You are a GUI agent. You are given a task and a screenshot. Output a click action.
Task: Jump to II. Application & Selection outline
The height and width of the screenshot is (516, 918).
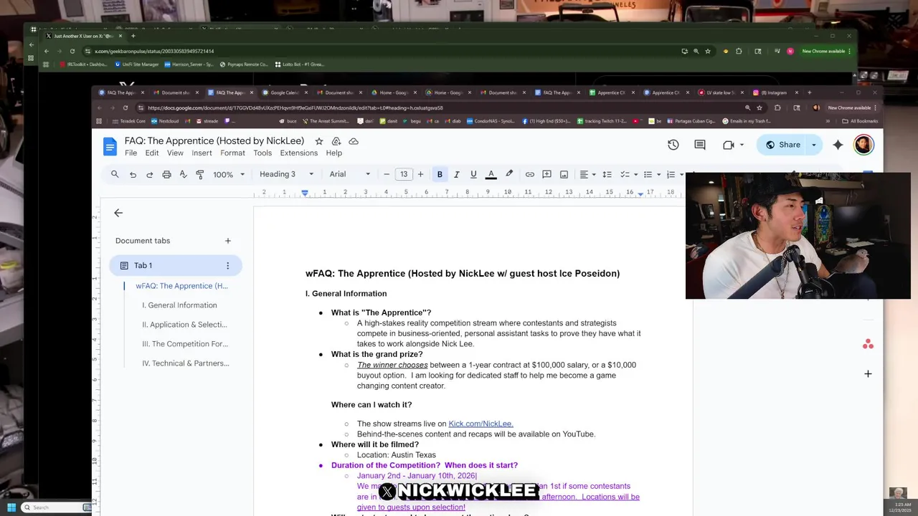point(184,325)
